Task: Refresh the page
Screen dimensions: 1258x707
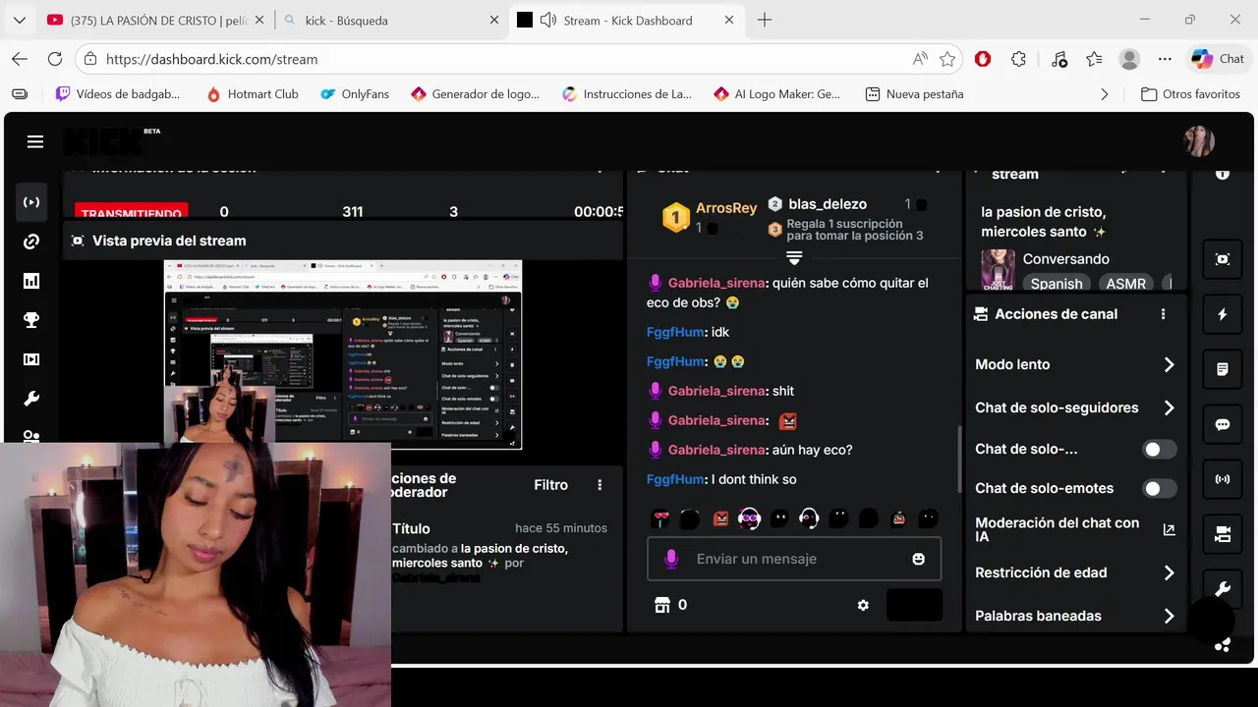Action: (x=55, y=59)
